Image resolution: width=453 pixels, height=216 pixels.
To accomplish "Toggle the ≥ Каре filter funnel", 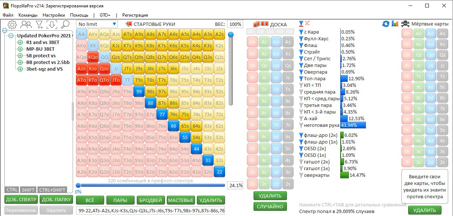I will point(301,32).
